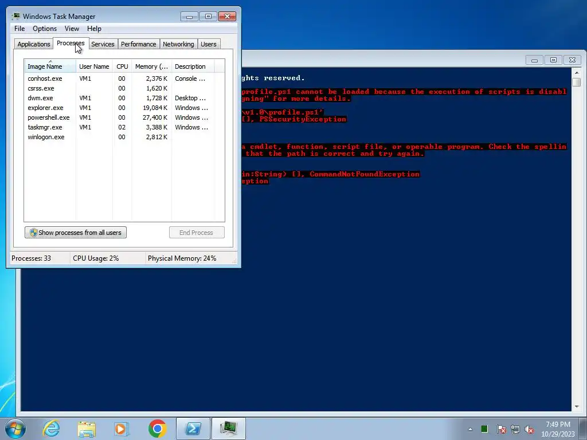Click the Console description of conhost.exe
The width and height of the screenshot is (587, 440).
(190, 78)
